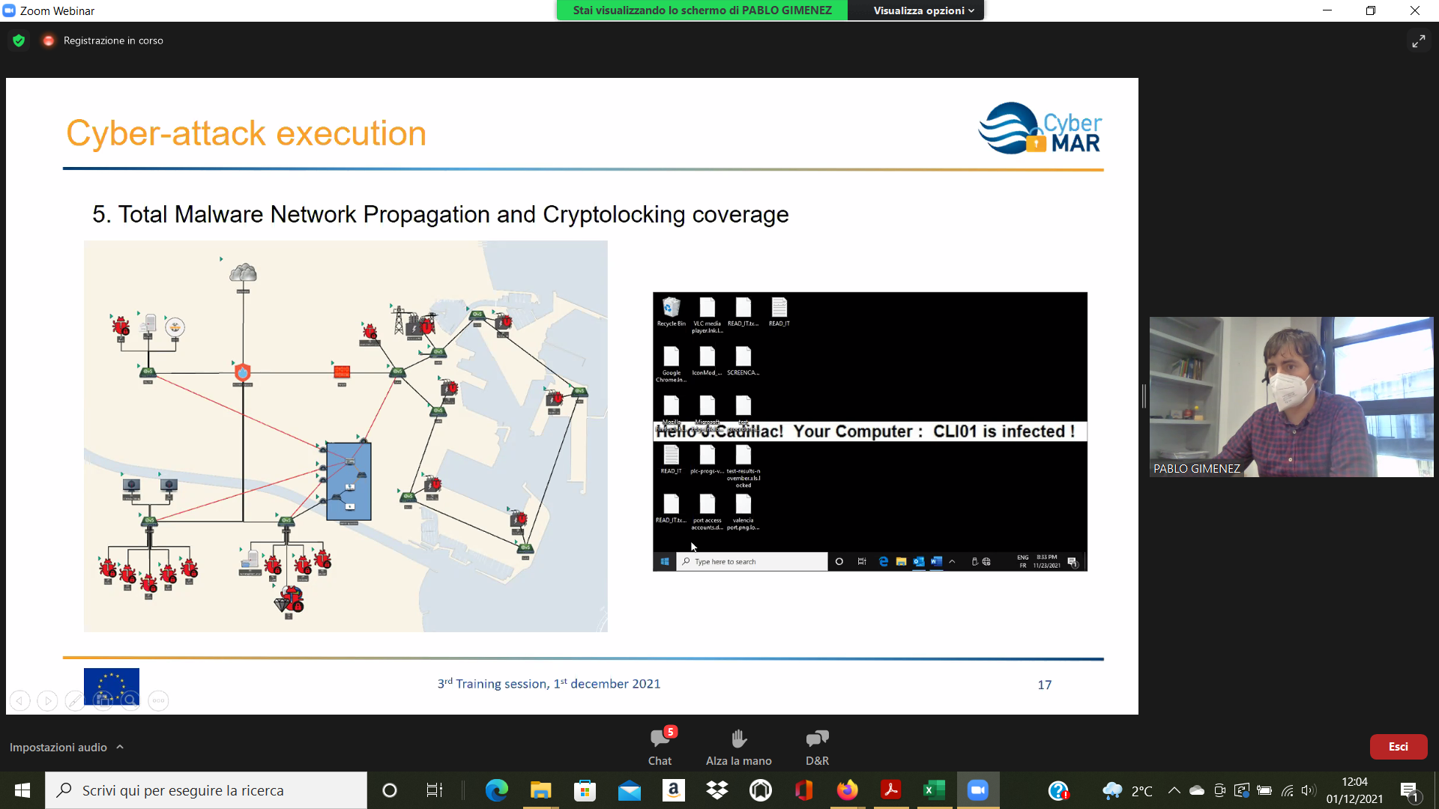Open Visualizza opzioni dropdown
1439x809 pixels.
point(923,10)
